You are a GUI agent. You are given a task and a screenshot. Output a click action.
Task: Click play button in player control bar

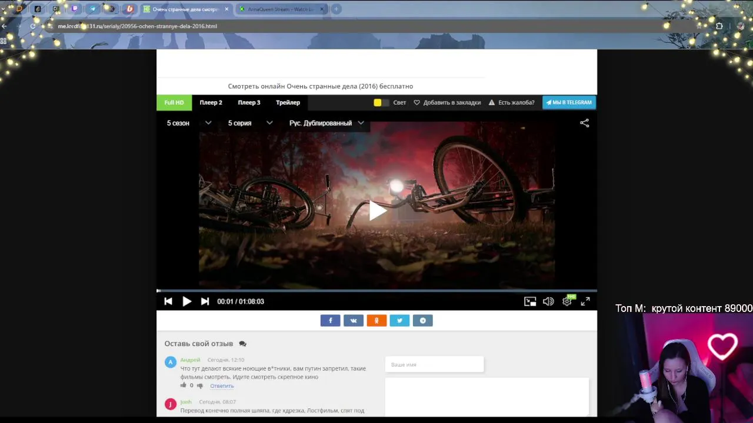pos(186,301)
